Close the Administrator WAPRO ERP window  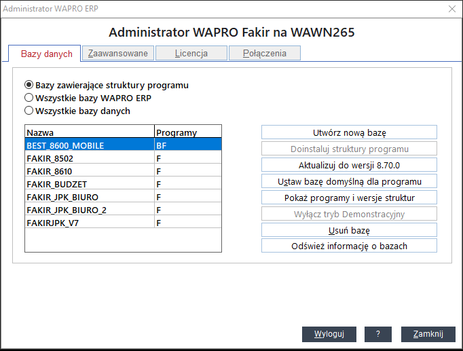click(x=451, y=9)
